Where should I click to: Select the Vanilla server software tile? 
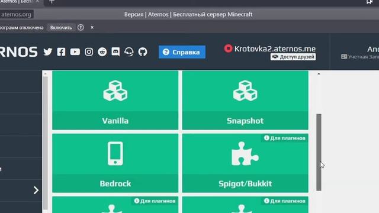pos(115,100)
